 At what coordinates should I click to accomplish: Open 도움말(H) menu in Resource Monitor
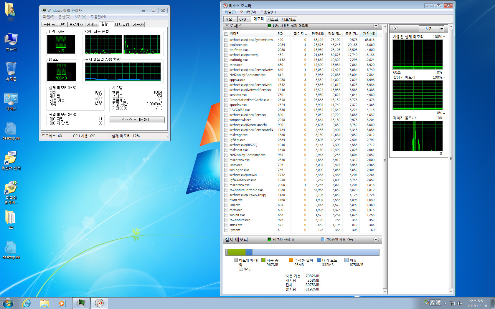click(x=268, y=12)
